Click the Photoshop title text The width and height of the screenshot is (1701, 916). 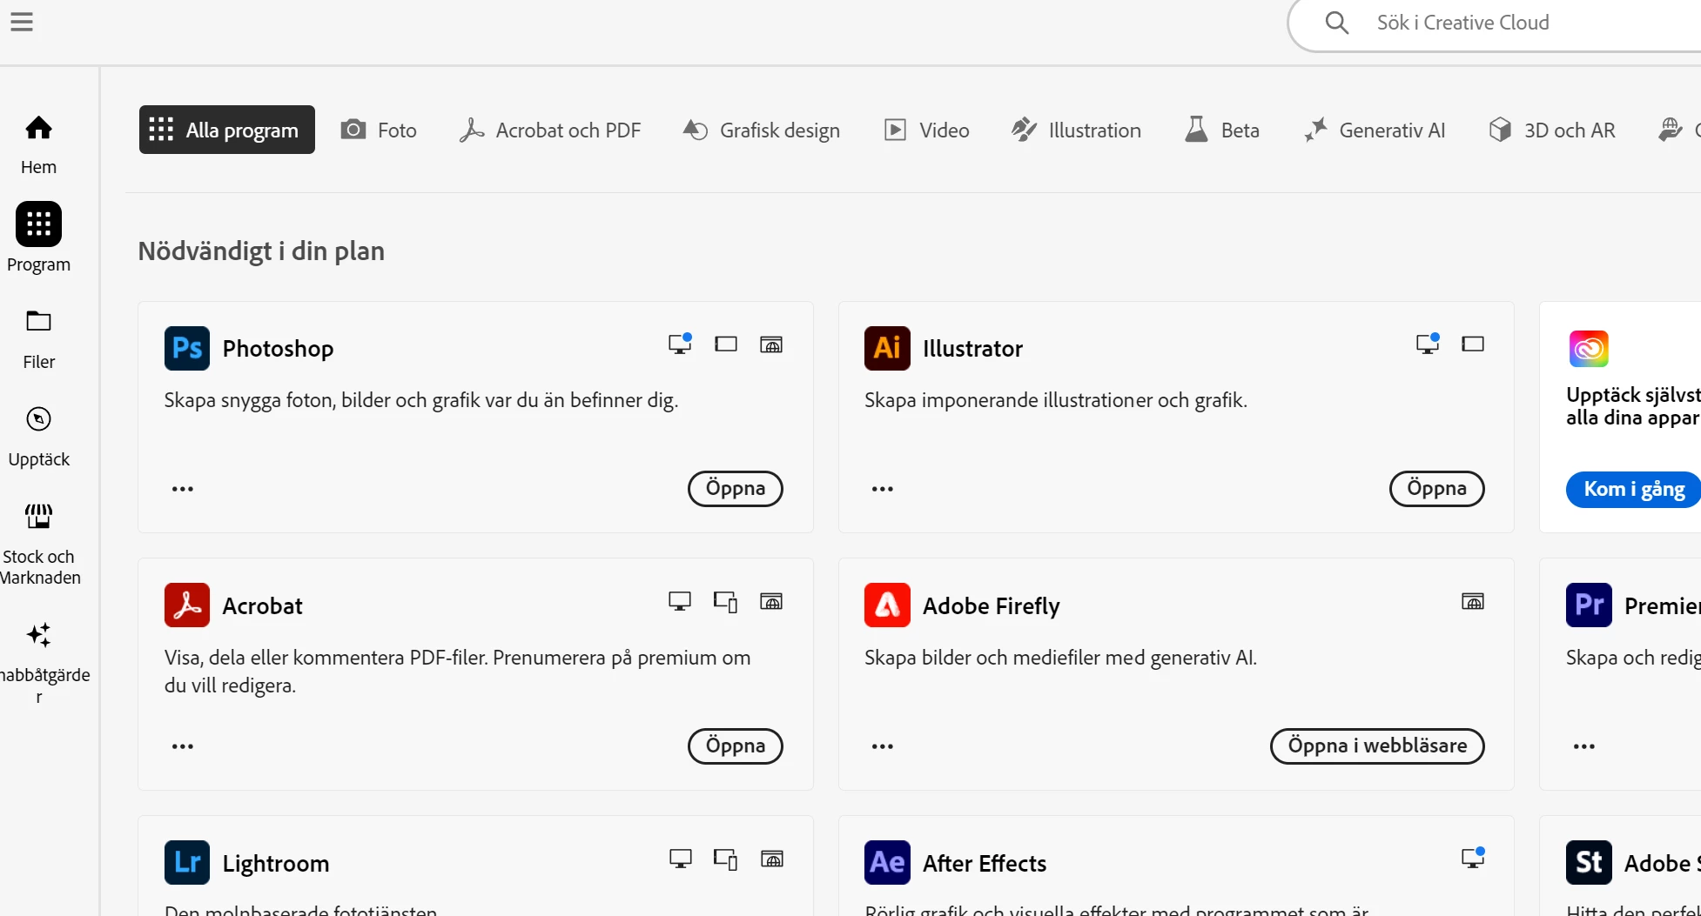click(278, 349)
